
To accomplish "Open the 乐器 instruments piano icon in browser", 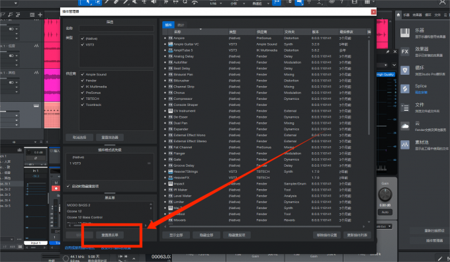I will pos(405,33).
